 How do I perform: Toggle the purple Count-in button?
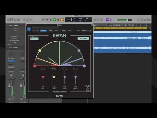coord(107,20)
